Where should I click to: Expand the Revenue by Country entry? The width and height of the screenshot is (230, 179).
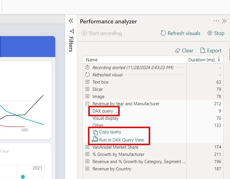point(87,169)
